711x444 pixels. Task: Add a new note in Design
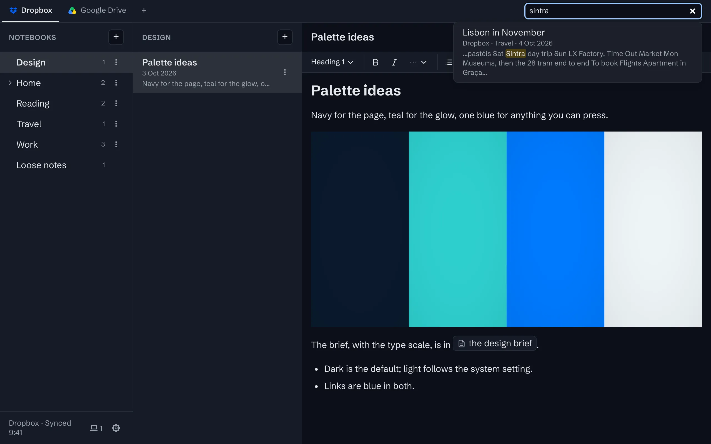point(285,37)
